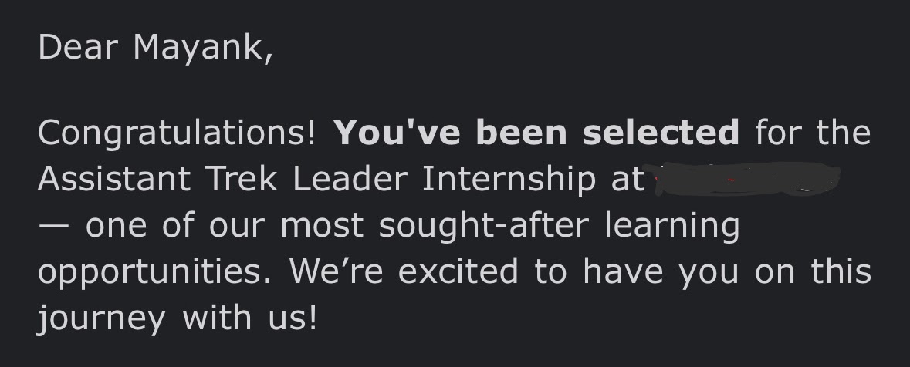Click the name "Mayank"

(x=202, y=49)
